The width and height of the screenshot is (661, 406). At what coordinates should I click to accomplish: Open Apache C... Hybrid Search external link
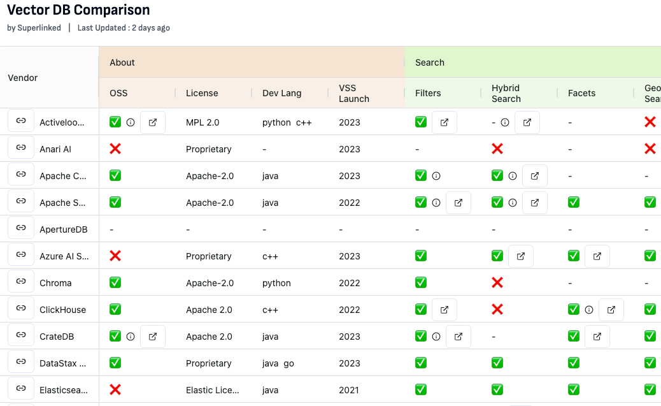coord(534,176)
